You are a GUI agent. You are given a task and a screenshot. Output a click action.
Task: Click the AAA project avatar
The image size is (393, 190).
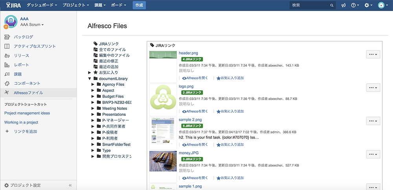click(x=11, y=22)
